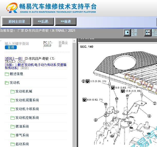Expand the 排气系统 folder icon
The height and width of the screenshot is (147, 157).
point(13,135)
